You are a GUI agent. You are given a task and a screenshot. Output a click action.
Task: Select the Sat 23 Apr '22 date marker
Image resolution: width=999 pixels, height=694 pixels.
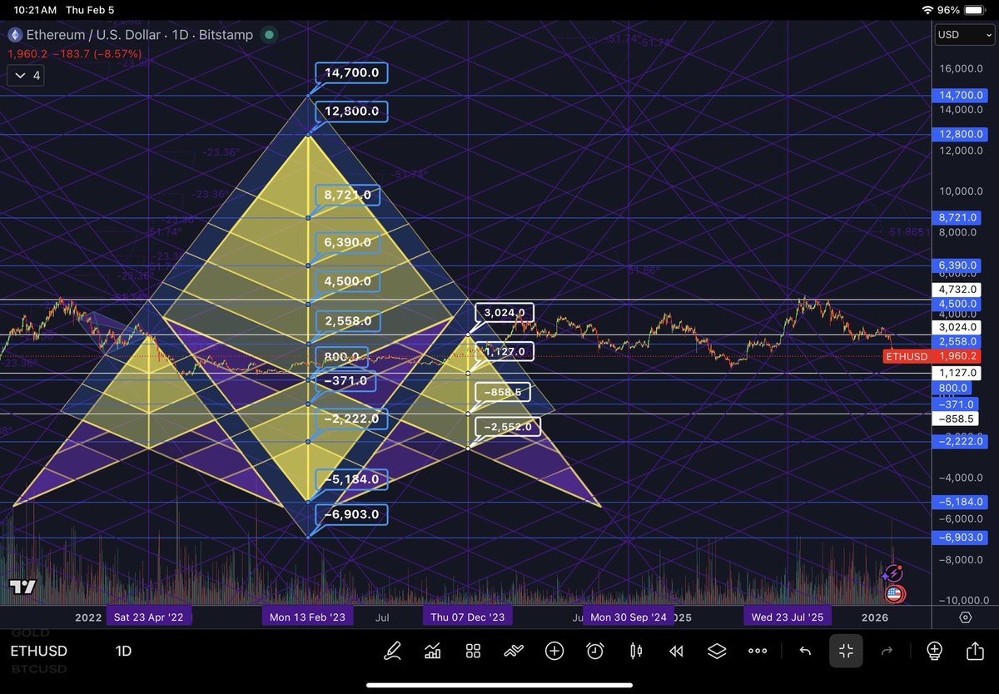(x=149, y=617)
